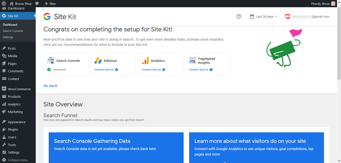This screenshot has width=341, height=163.
Task: Open the comments bubble in the admin bar
Action: pyautogui.click(x=37, y=3)
